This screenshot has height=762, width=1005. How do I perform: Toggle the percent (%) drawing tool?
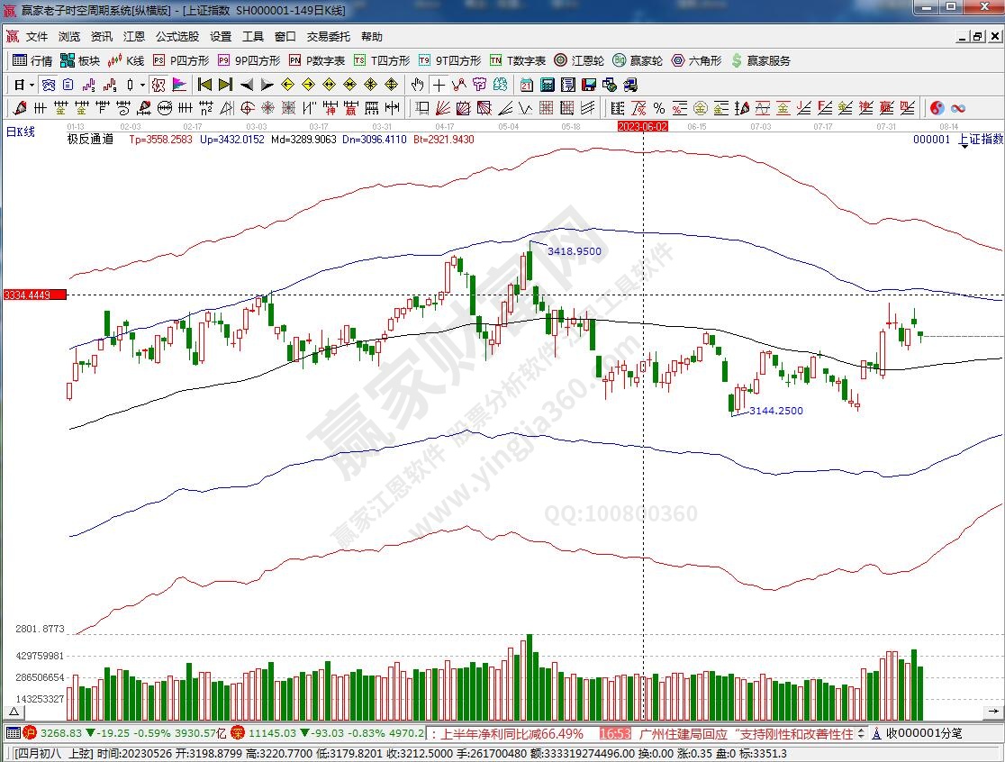(659, 108)
